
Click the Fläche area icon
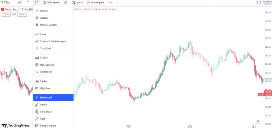(37, 58)
